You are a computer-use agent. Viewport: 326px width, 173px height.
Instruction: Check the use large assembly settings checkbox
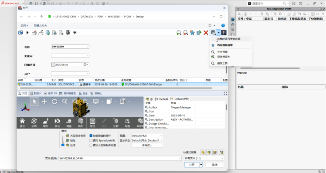point(91,145)
